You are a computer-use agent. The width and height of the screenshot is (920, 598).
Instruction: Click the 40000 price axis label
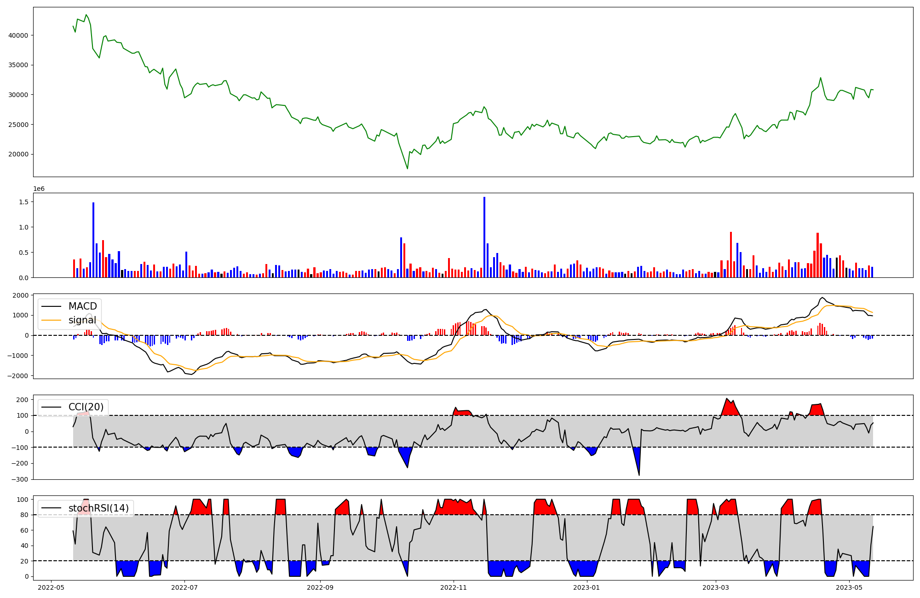18,35
